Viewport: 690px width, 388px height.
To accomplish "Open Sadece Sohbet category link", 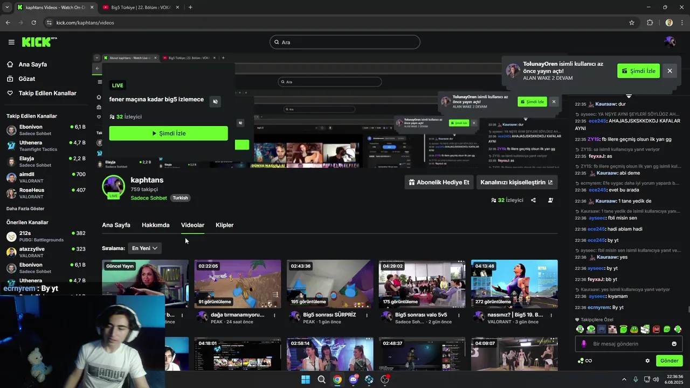I will coord(149,198).
